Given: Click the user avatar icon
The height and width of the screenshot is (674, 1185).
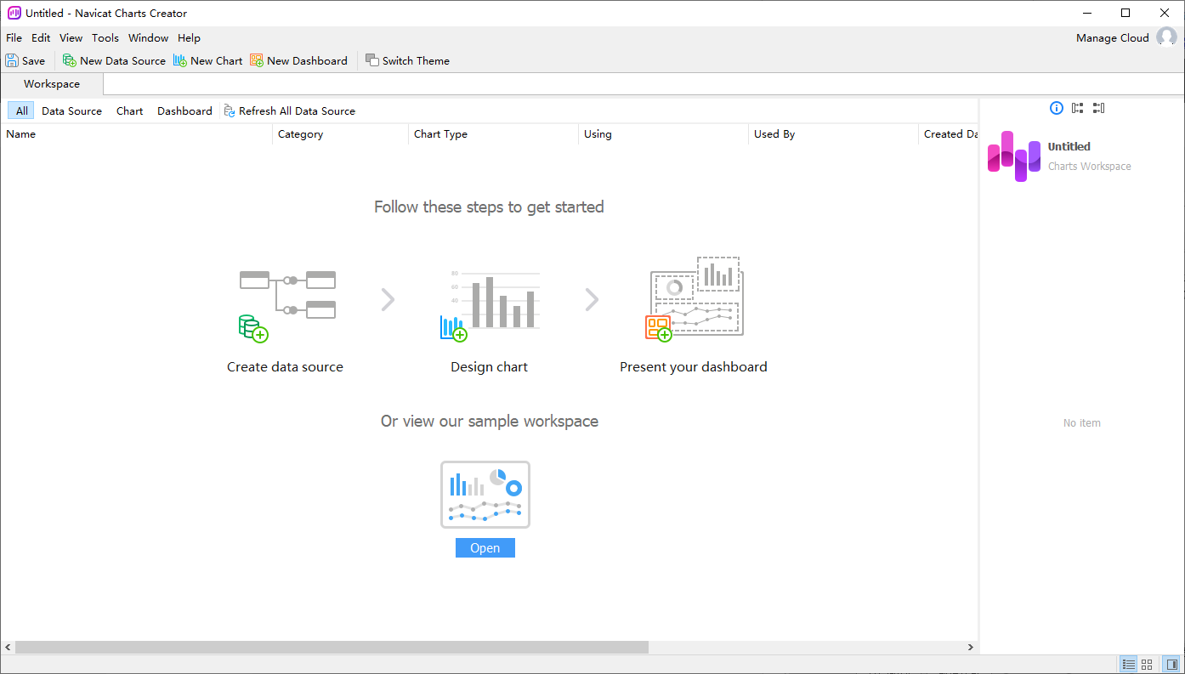Looking at the screenshot, I should (x=1166, y=37).
